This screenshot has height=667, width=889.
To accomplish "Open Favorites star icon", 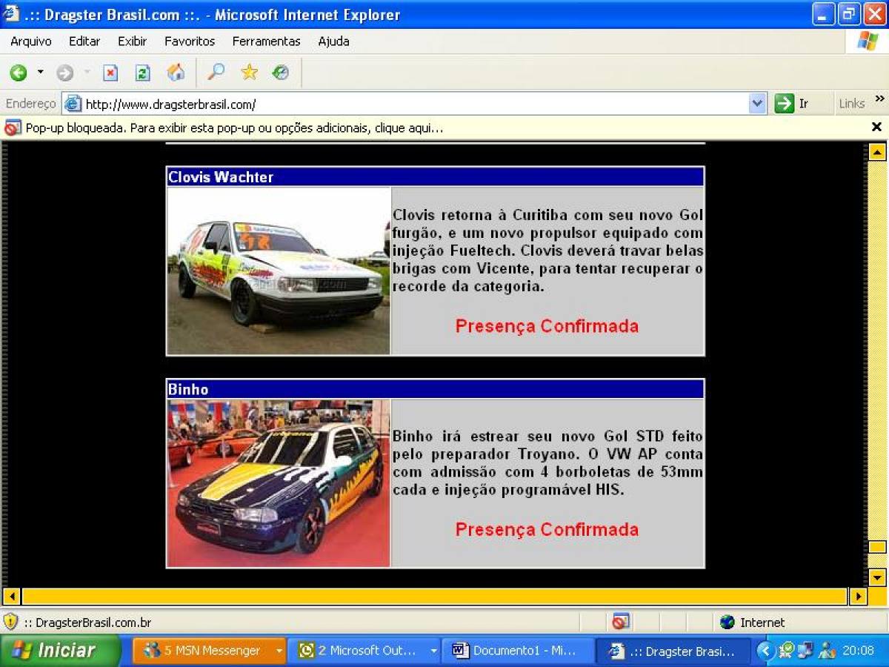I will [x=249, y=73].
